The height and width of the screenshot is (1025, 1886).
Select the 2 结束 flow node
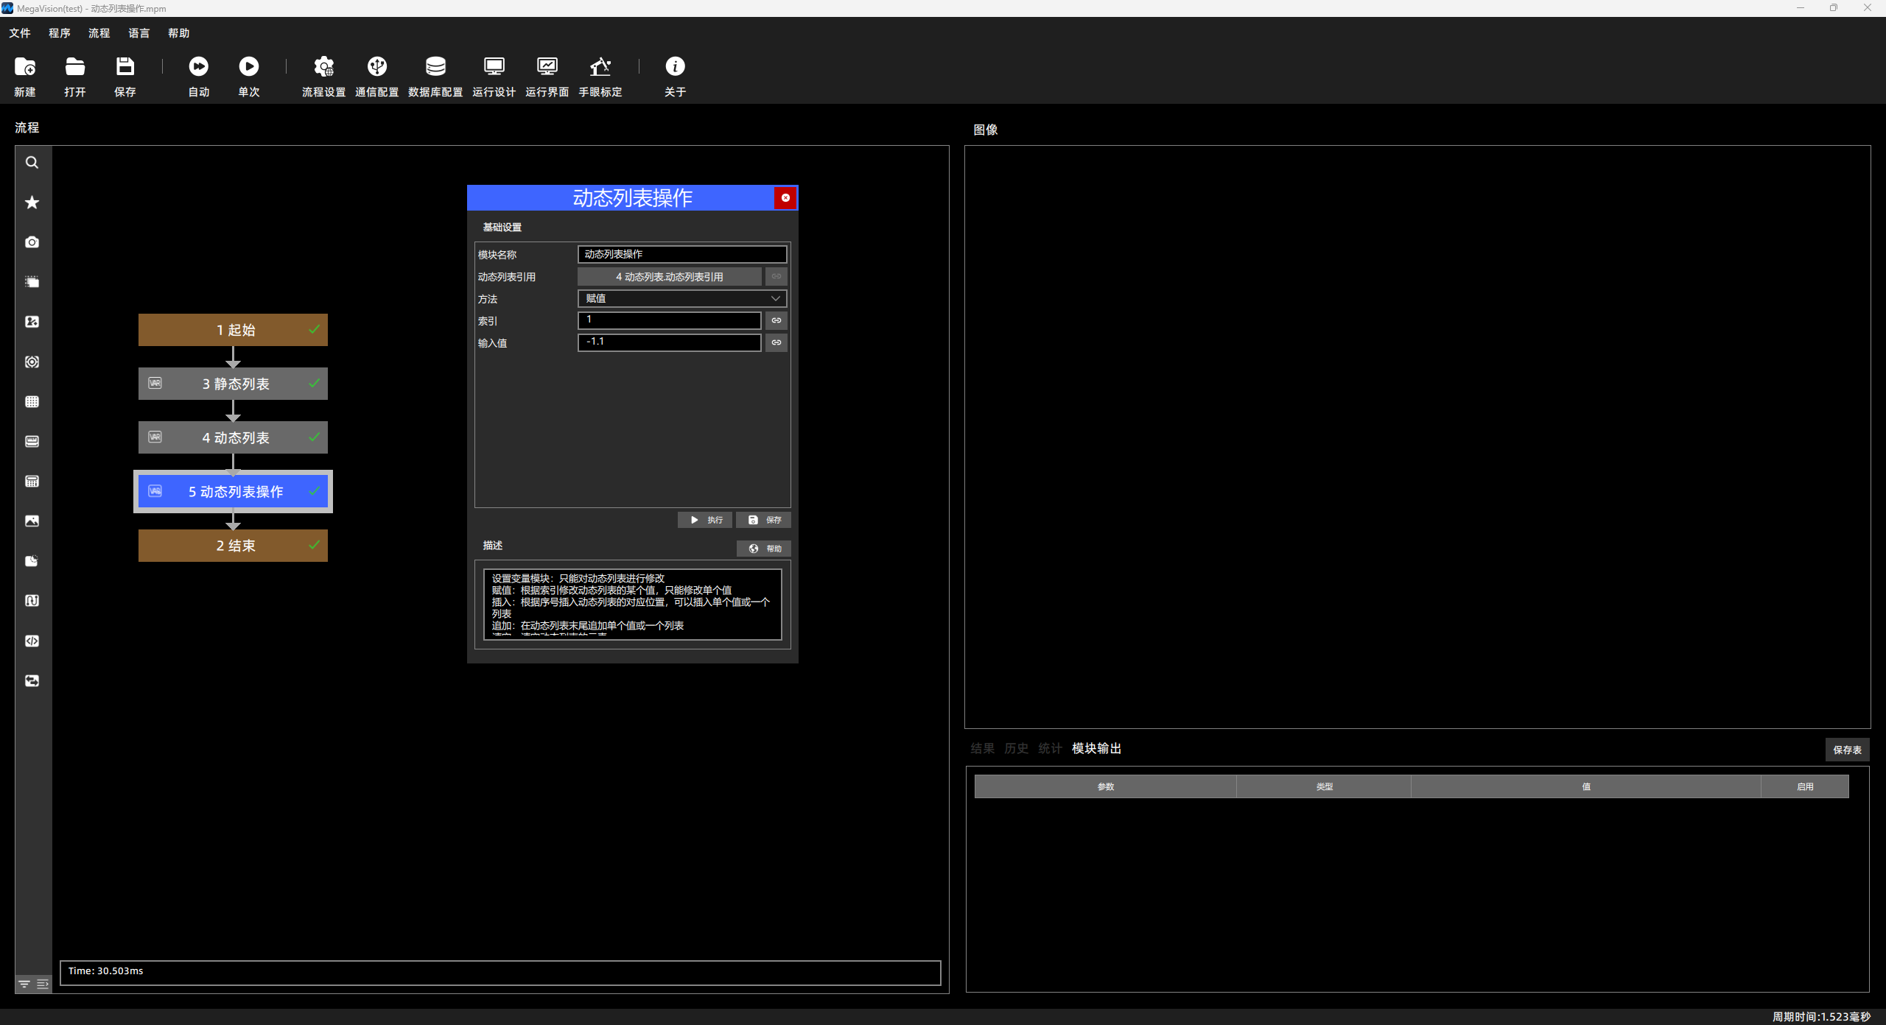click(x=233, y=546)
